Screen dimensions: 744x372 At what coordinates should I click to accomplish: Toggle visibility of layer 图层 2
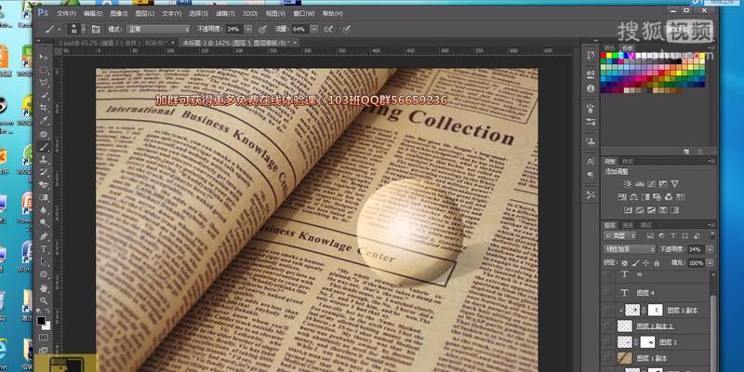(x=607, y=342)
